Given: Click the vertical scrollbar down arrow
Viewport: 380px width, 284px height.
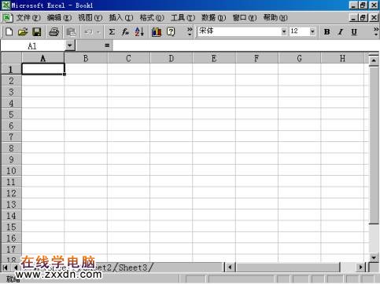Looking at the screenshot, I should (374, 257).
